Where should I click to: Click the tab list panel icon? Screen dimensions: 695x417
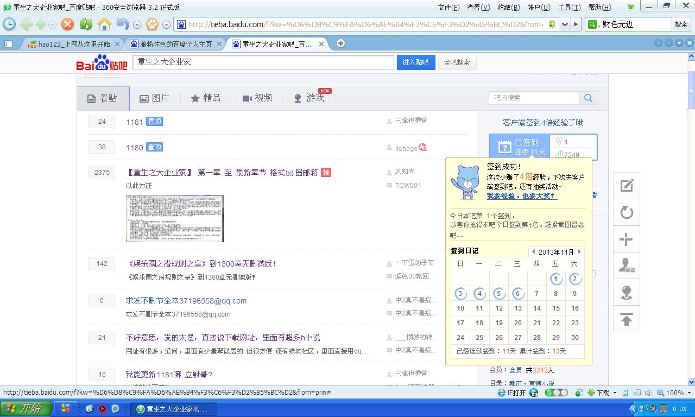[9, 43]
